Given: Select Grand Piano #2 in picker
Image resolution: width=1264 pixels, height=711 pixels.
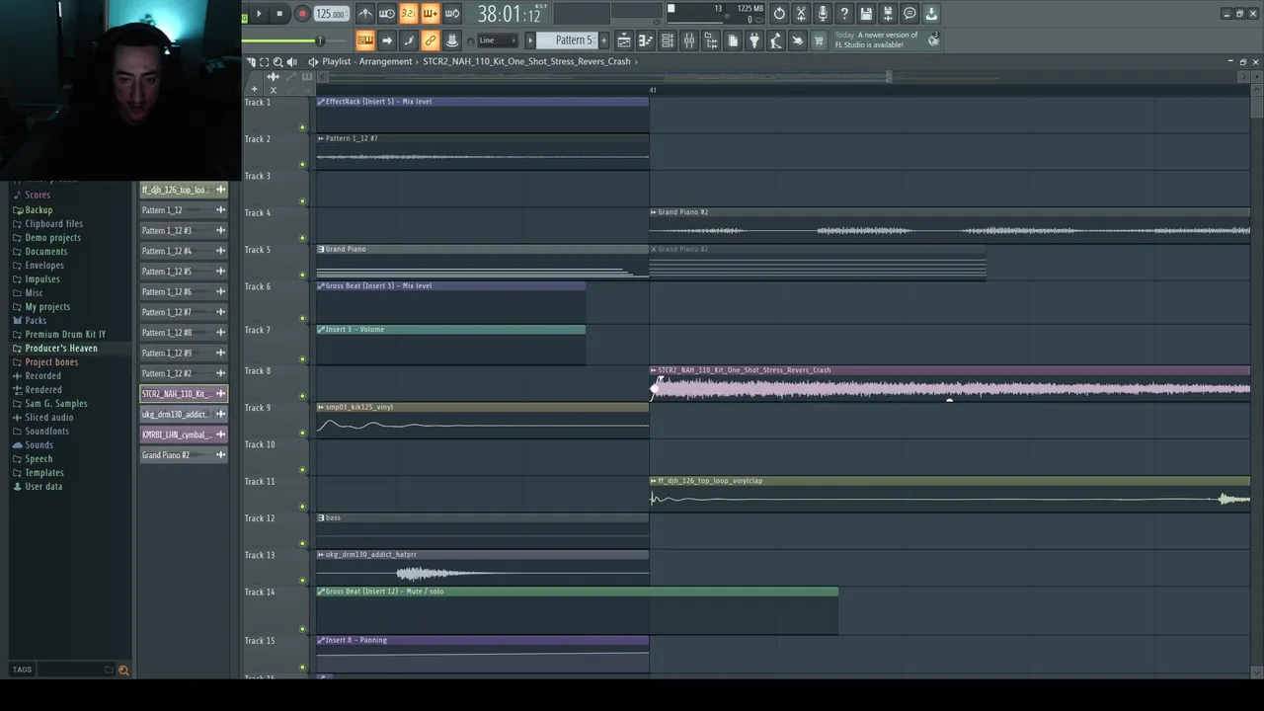Looking at the screenshot, I should click(184, 455).
